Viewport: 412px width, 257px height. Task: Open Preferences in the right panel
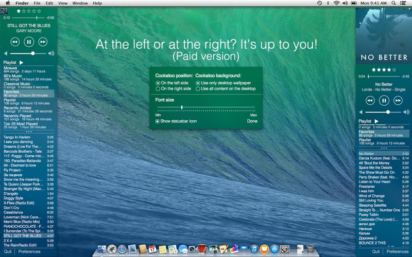pyautogui.click(x=397, y=251)
